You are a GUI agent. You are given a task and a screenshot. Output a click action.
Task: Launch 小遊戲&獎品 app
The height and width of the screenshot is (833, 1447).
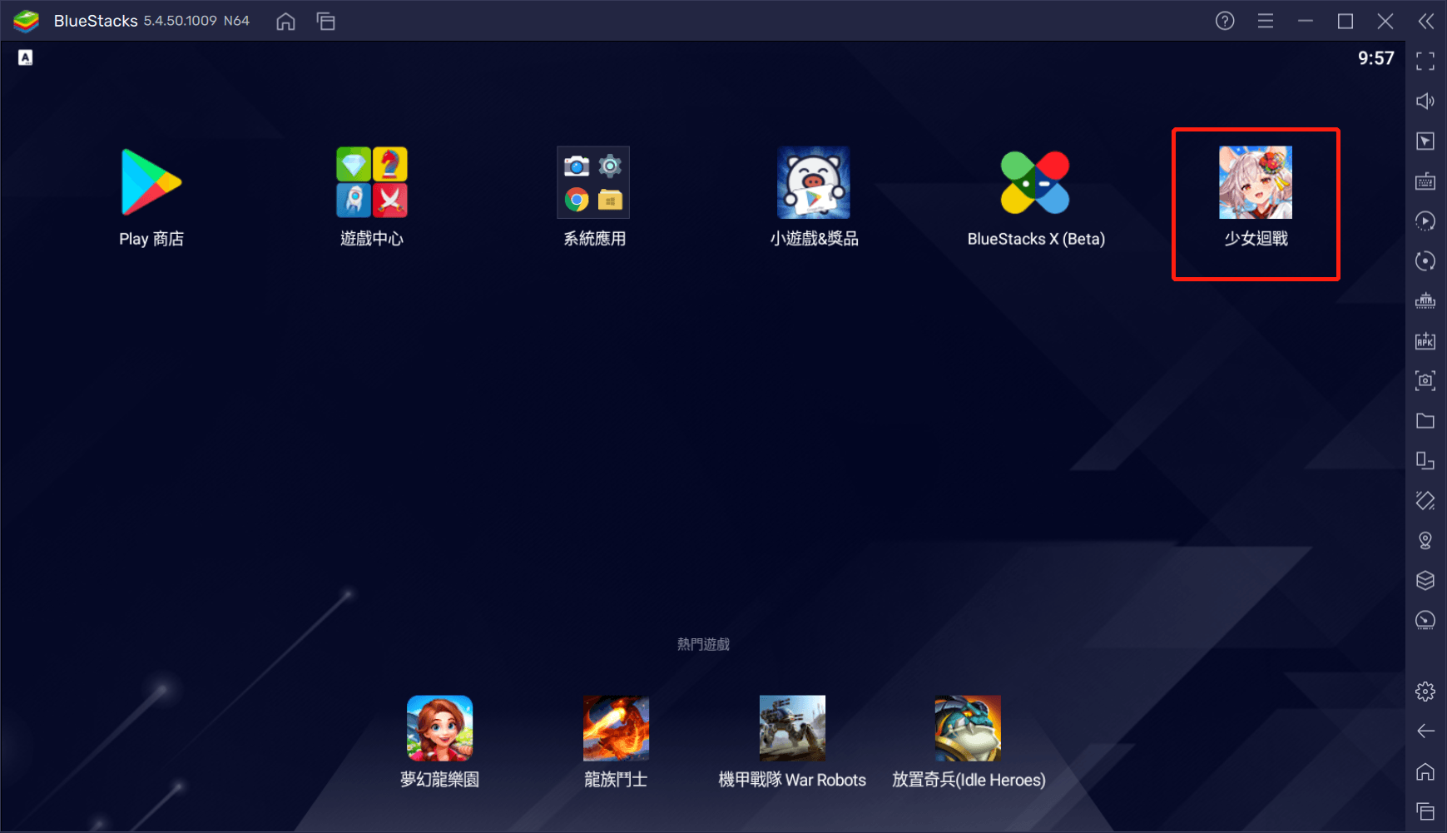[x=814, y=182]
